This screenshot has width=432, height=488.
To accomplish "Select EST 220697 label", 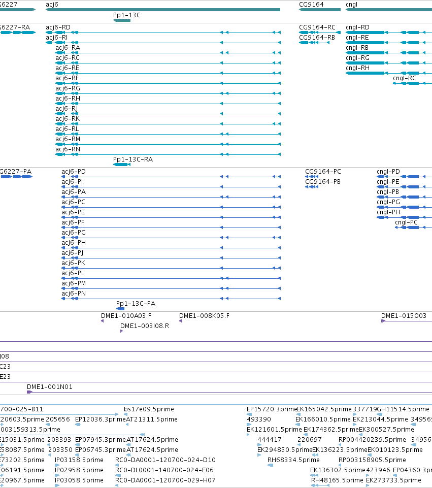I will click(310, 439).
